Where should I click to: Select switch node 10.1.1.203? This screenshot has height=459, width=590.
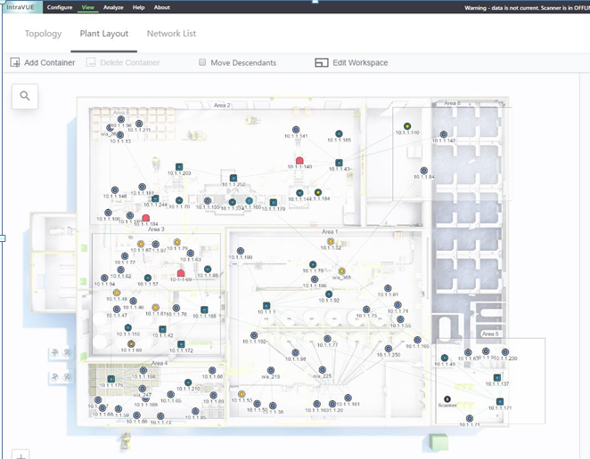pos(179,166)
